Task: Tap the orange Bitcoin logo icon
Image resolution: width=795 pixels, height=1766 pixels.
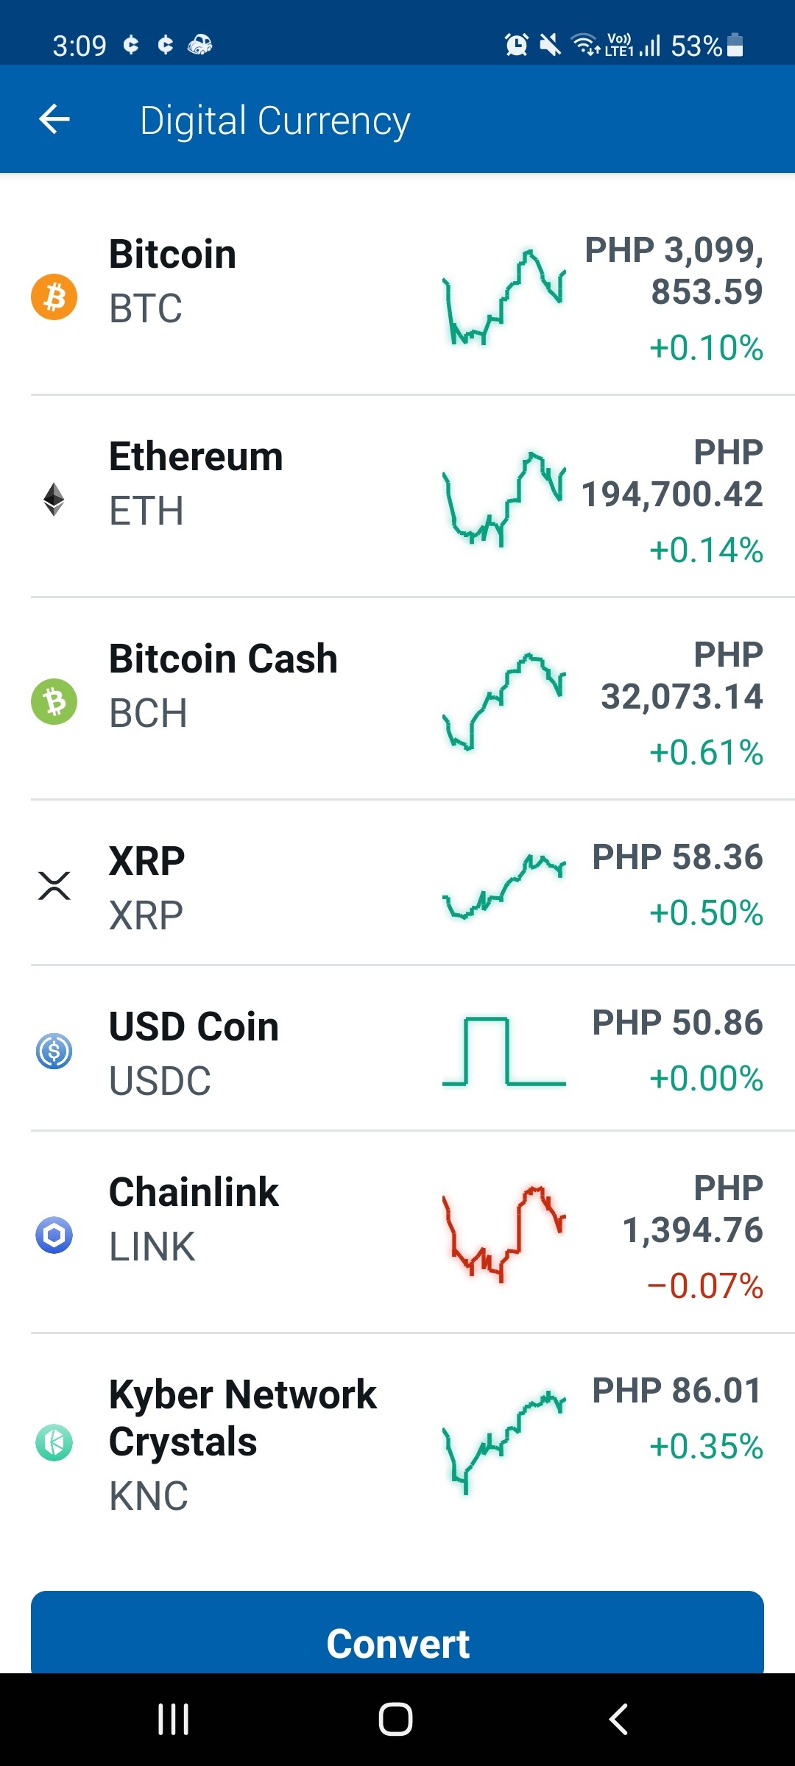Action: coord(54,297)
